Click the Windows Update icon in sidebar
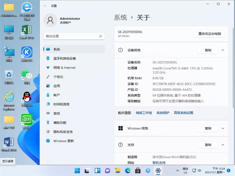 click(48, 141)
